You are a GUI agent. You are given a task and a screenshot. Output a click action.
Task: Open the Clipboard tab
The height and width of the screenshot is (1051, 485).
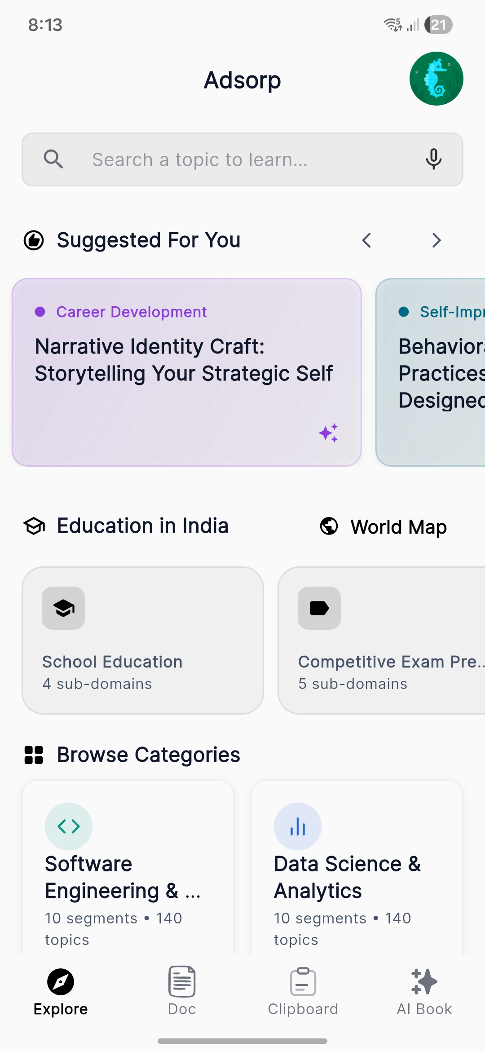point(303,991)
